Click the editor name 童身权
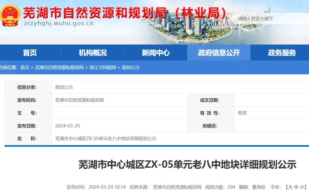The image size is (309, 193). pos(259,187)
